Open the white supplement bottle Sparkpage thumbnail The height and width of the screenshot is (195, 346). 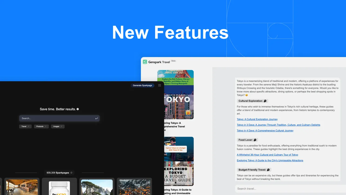59,188
